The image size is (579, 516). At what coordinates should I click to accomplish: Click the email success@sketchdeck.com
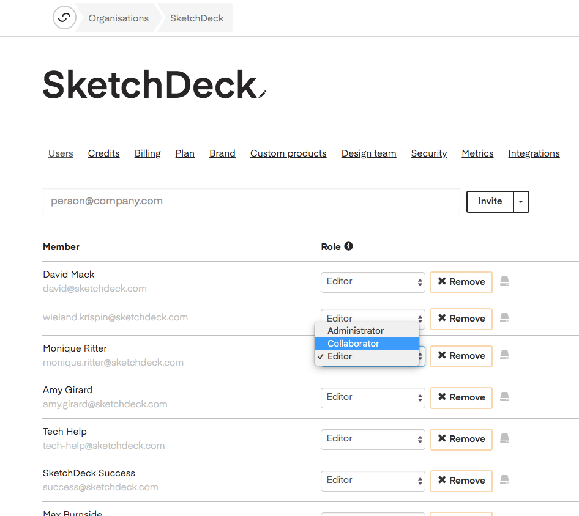pyautogui.click(x=100, y=487)
